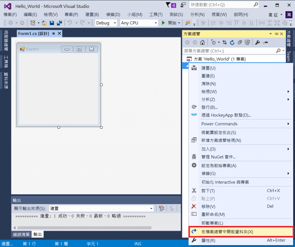Click the horizontal scrollbar in Output panel
The height and width of the screenshot is (247, 295).
point(84,228)
